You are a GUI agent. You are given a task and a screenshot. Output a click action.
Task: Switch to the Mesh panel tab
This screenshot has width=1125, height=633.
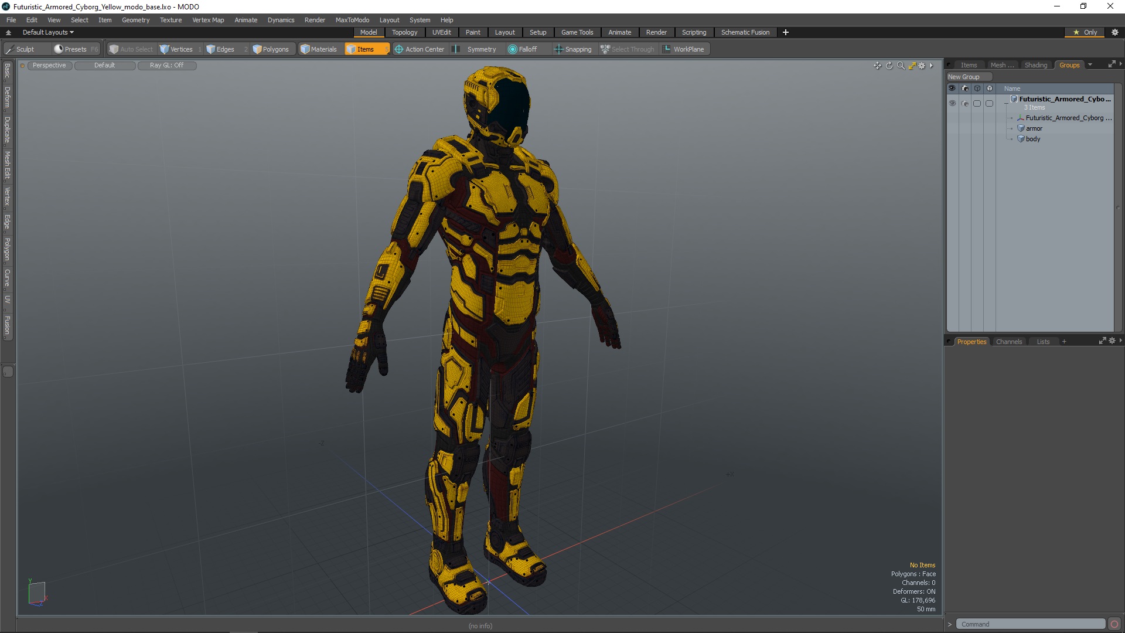click(1002, 65)
